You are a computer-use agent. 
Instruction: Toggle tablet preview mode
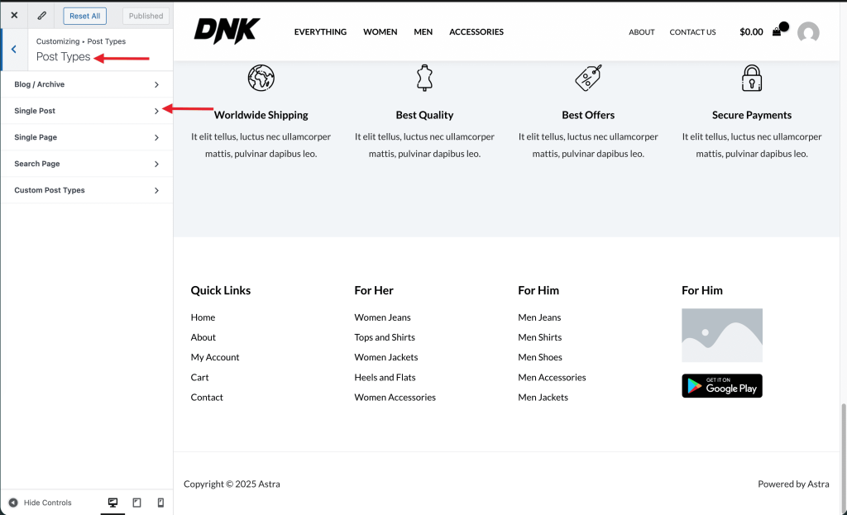pyautogui.click(x=136, y=502)
